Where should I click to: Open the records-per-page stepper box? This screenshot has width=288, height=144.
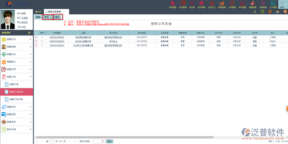pos(99,141)
